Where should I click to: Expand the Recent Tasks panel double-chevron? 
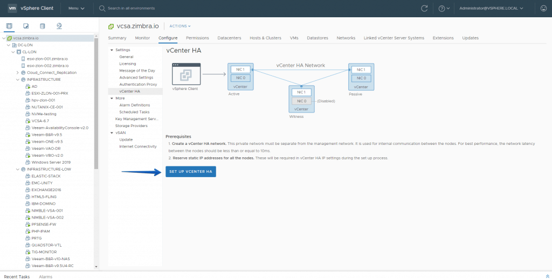[548, 276]
